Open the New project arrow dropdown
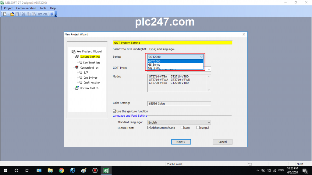The width and height of the screenshot is (312, 175). (8, 14)
